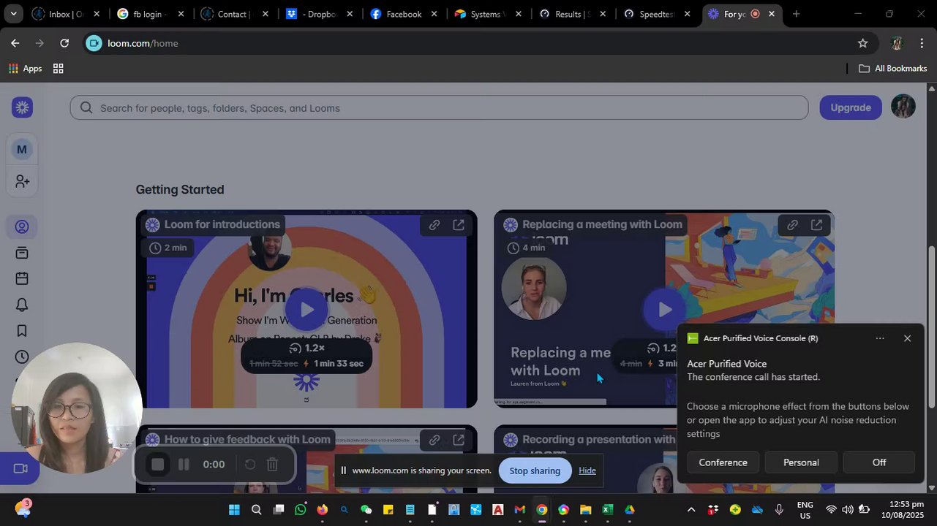Image resolution: width=937 pixels, height=526 pixels.
Task: Click the Upgrade button
Action: click(851, 107)
